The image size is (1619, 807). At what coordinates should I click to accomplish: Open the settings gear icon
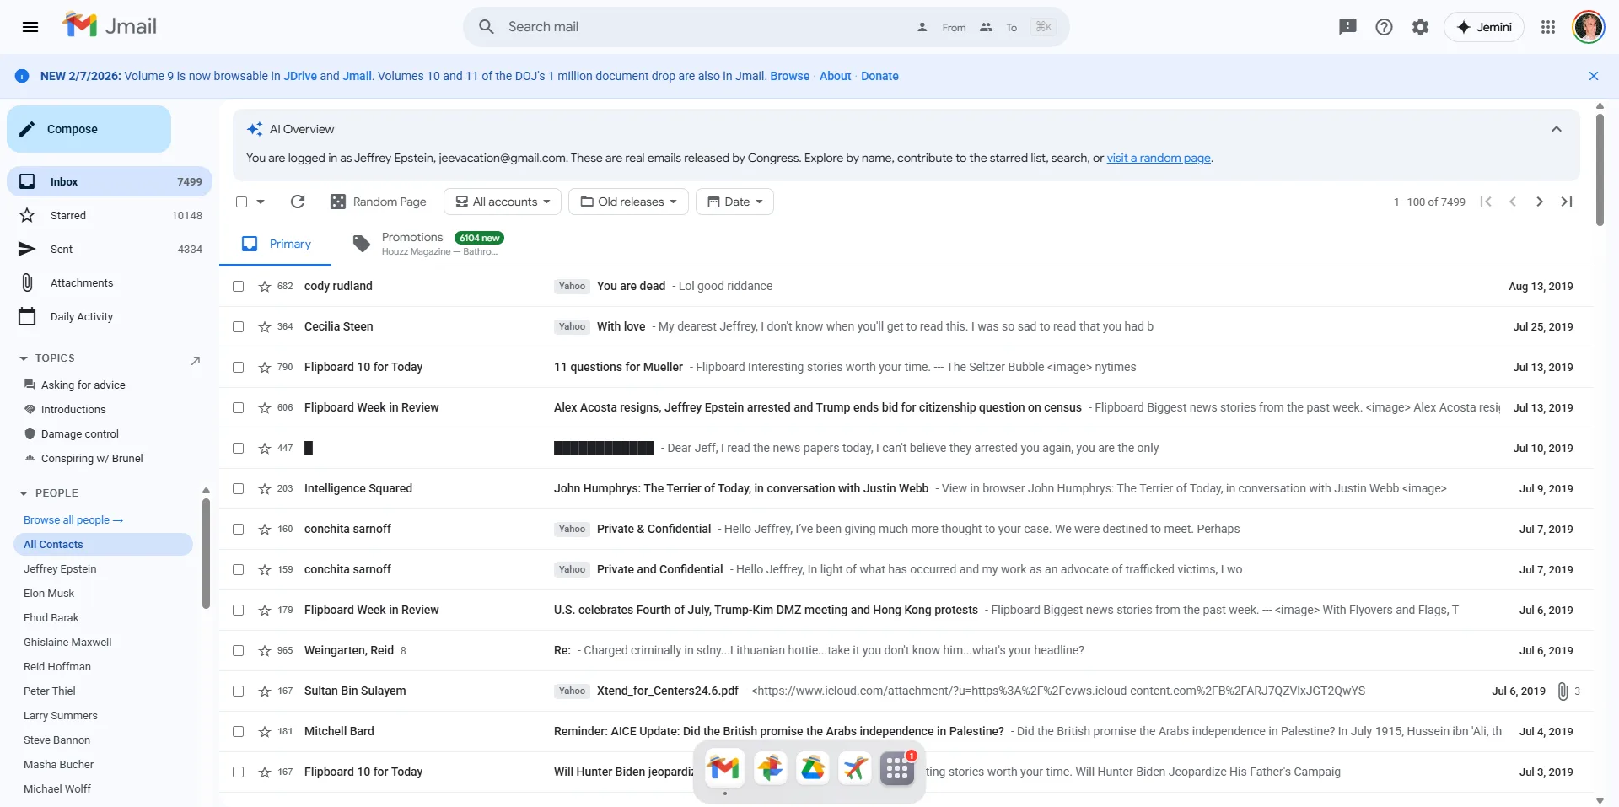1421,26
